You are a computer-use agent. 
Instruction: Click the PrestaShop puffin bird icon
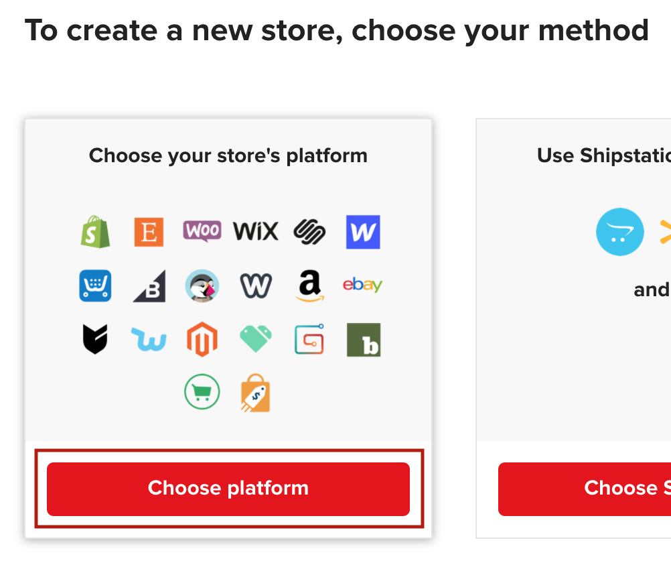(202, 285)
